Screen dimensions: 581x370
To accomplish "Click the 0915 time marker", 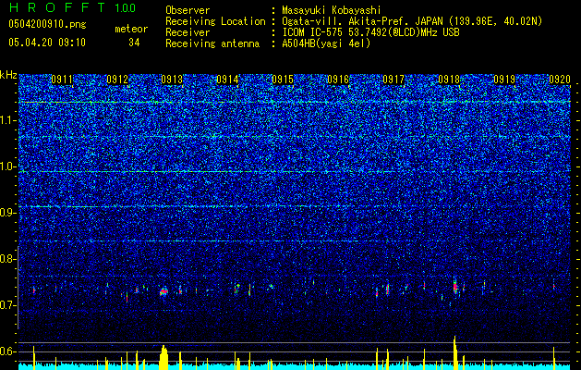I will [x=283, y=80].
